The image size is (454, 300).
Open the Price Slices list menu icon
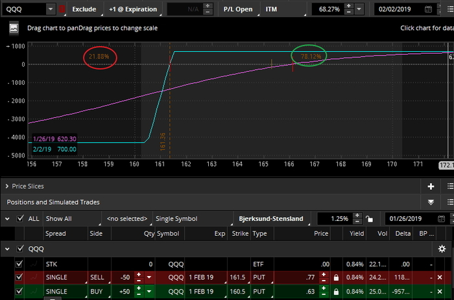tap(450, 187)
